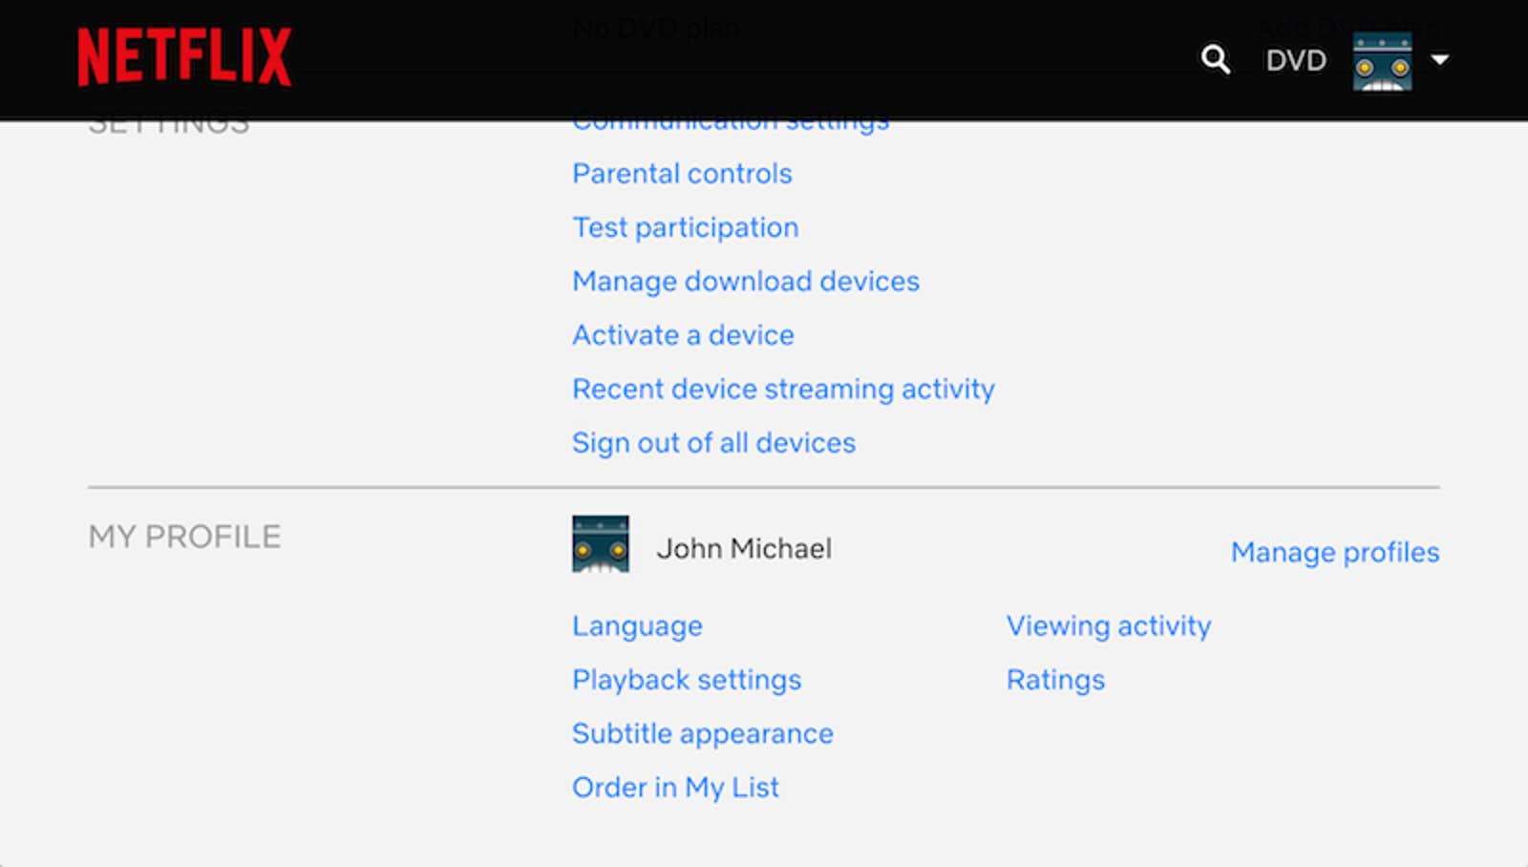Open Manage download devices
1528x867 pixels.
746,281
